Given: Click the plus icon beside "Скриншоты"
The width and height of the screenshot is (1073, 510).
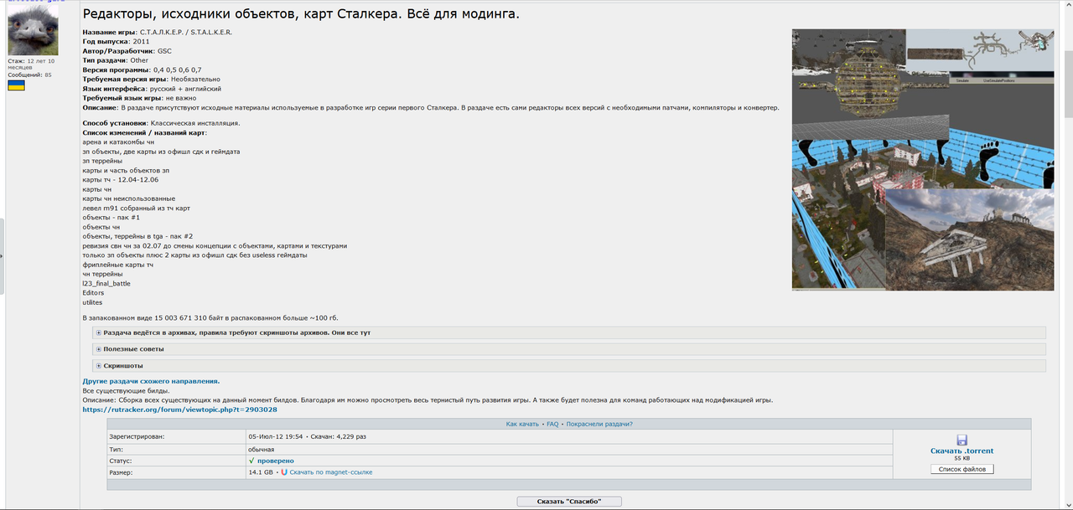Looking at the screenshot, I should 99,366.
